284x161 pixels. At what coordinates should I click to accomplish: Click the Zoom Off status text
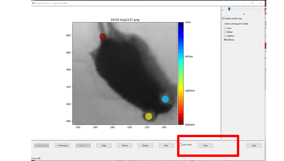(36, 158)
